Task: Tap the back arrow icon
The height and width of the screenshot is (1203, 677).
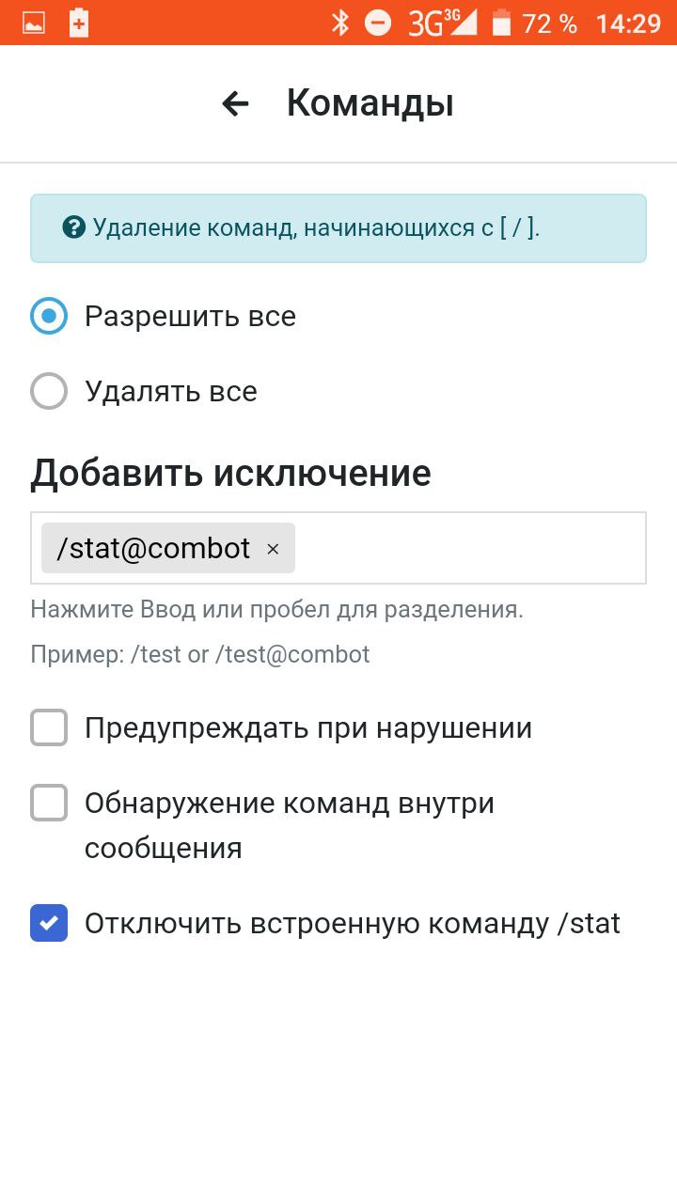Action: pyautogui.click(x=235, y=103)
